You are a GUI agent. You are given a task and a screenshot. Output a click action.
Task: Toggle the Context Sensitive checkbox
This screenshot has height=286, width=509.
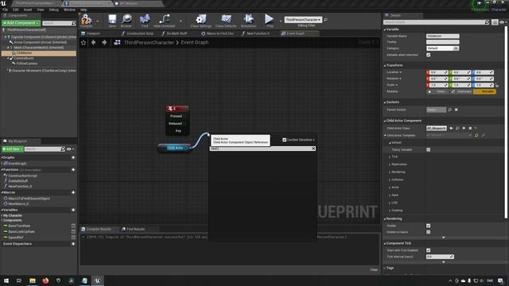pos(285,140)
